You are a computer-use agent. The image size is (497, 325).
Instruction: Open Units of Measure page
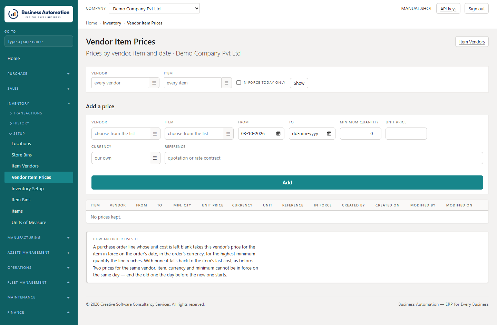(39, 223)
